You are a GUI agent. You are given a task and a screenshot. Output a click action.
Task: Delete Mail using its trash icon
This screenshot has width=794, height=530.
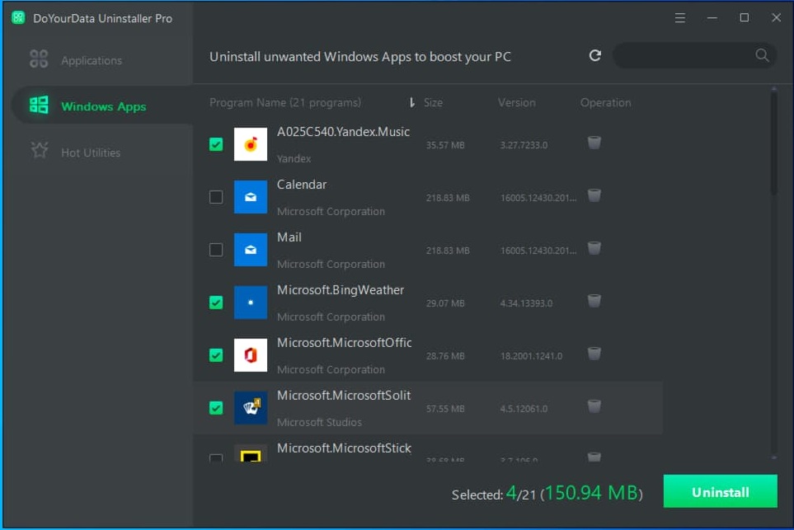point(594,248)
